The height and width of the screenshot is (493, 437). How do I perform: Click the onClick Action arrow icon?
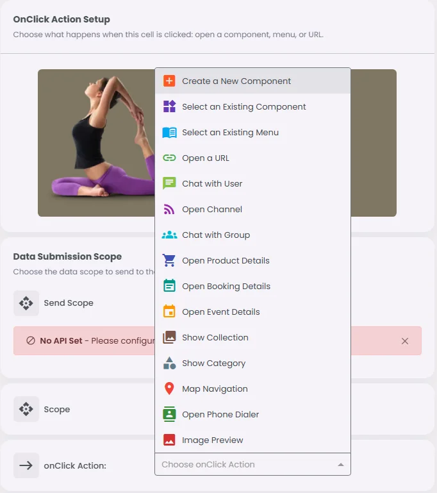tap(26, 465)
